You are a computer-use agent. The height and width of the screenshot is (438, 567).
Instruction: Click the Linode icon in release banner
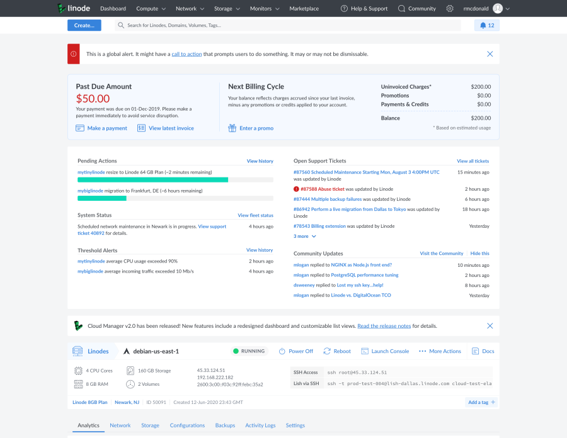coord(77,326)
